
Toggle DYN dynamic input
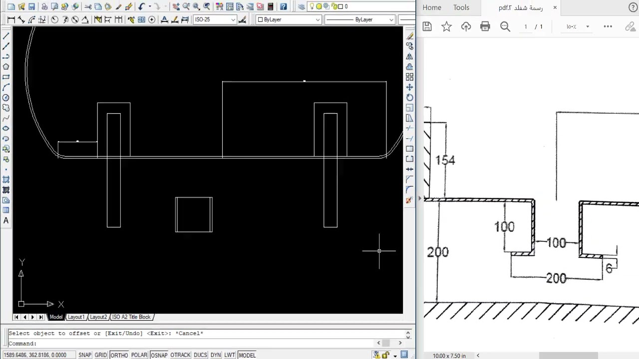[x=216, y=355]
